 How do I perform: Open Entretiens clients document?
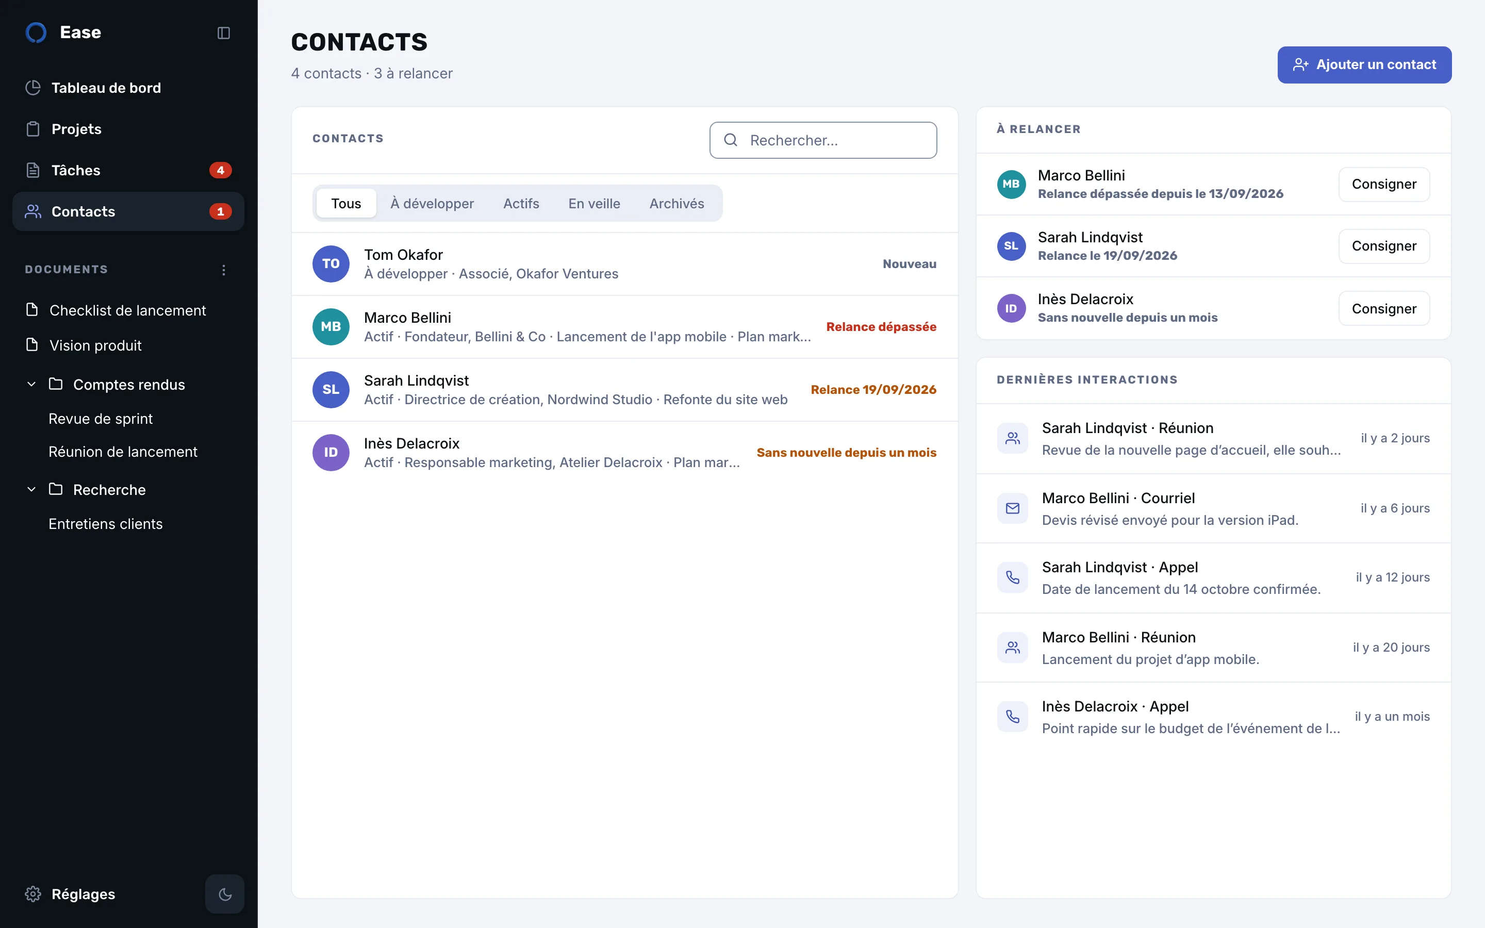click(x=106, y=523)
